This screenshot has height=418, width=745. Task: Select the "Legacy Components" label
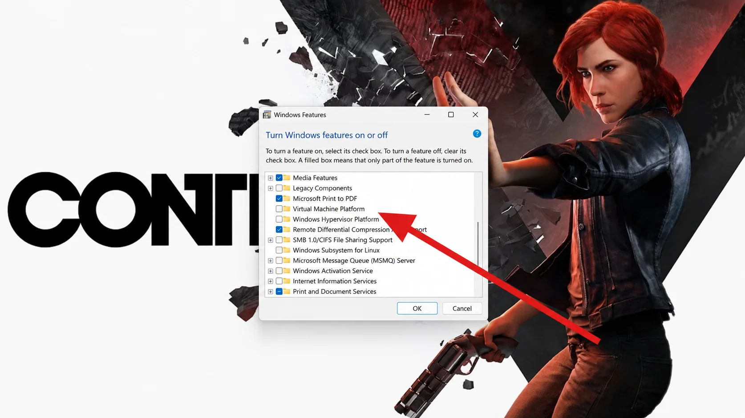click(x=322, y=188)
